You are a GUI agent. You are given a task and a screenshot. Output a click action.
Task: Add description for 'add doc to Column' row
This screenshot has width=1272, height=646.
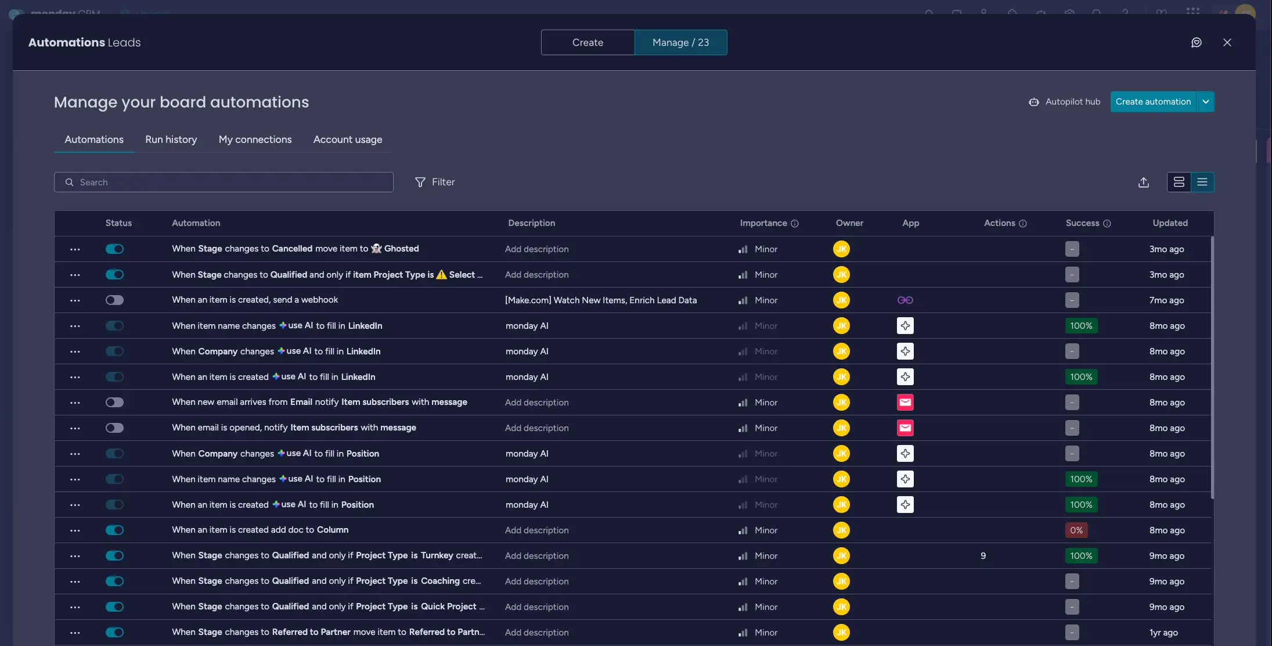(x=536, y=530)
